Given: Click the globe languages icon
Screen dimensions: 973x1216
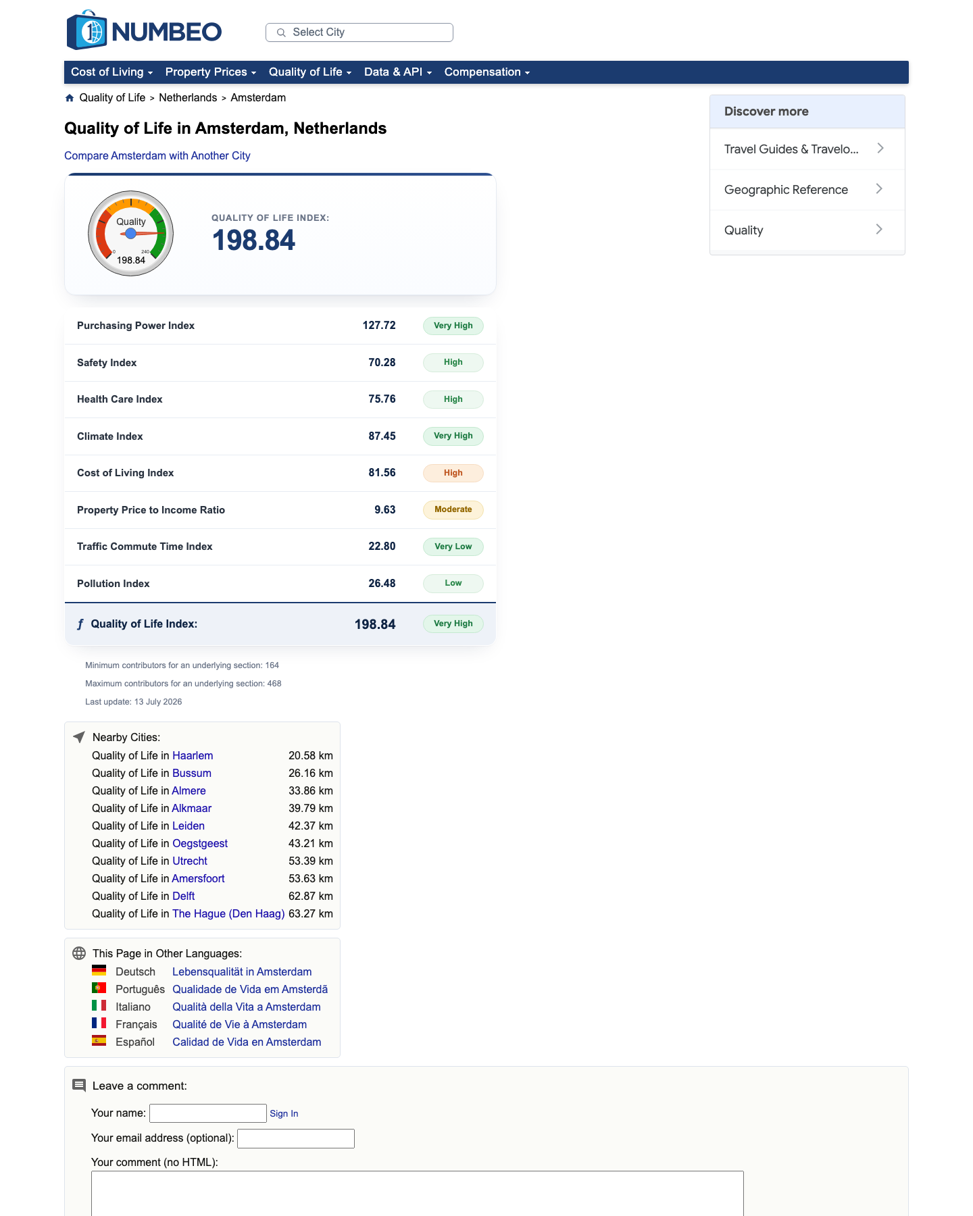Looking at the screenshot, I should click(x=79, y=953).
